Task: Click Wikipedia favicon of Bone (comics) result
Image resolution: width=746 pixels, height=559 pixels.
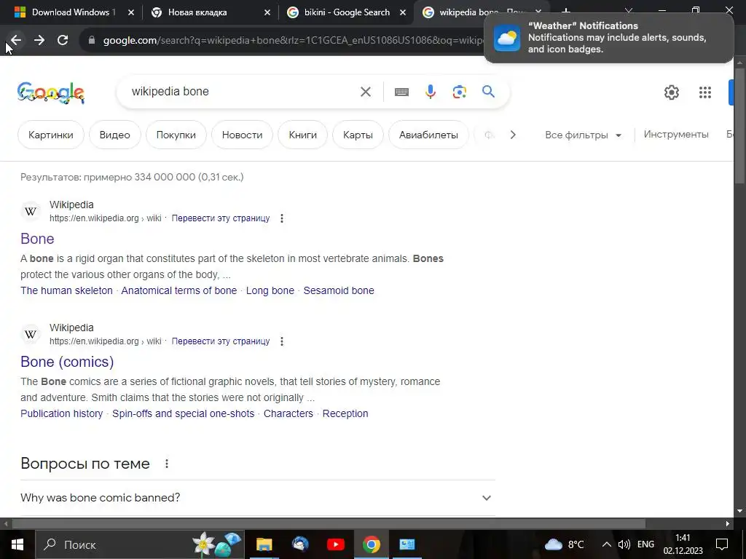Action: coord(31,334)
